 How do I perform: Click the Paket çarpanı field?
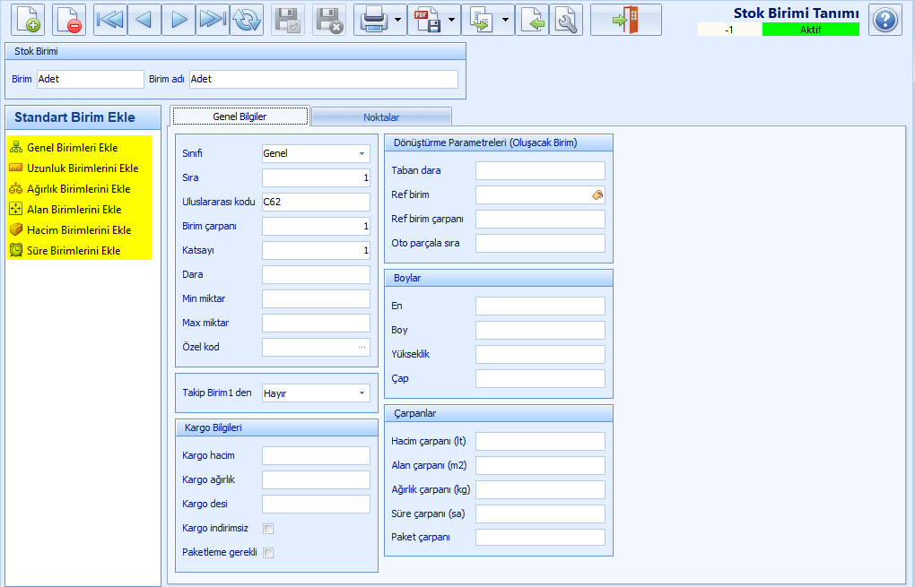(540, 538)
